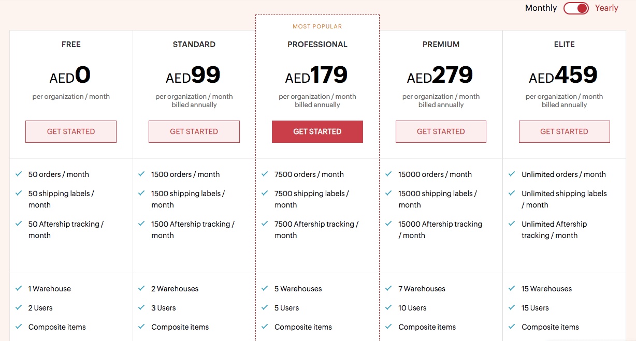The image size is (636, 341).
Task: Click checkmark beside 7500 Aftership tracking
Action: (265, 224)
